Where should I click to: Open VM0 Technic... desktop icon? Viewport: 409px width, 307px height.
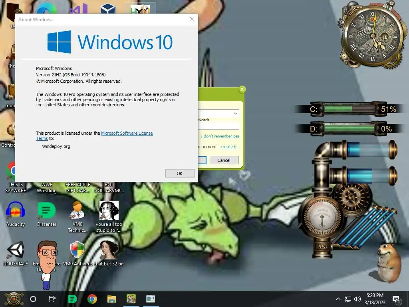coord(77,217)
